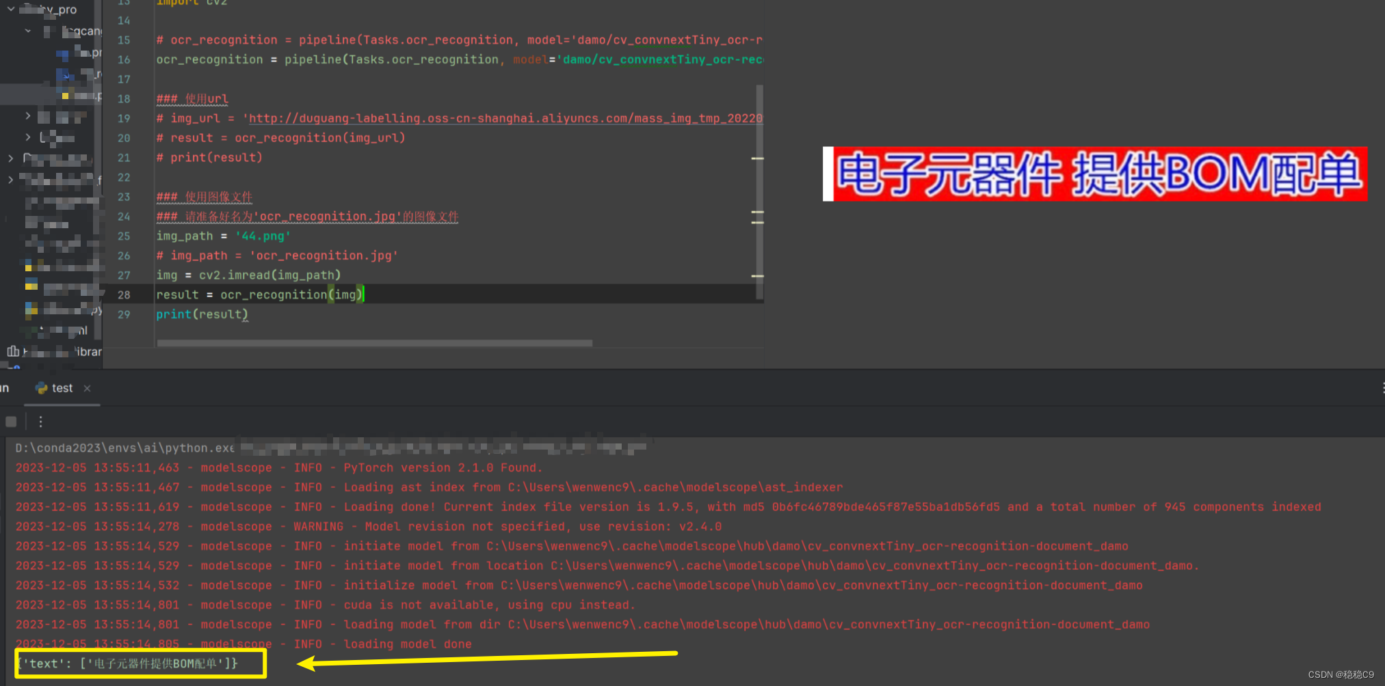Click the 'initiate model from C:\Users' log line
The height and width of the screenshot is (686, 1385).
pyautogui.click(x=572, y=546)
